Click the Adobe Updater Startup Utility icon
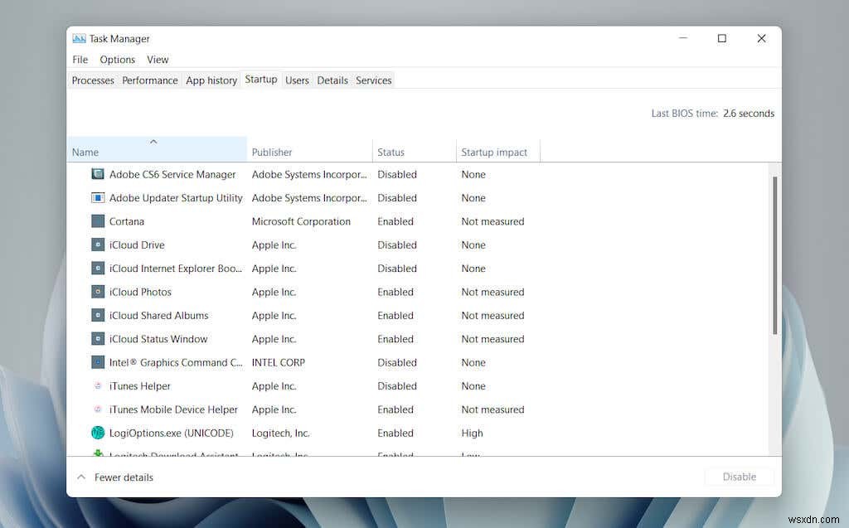The height and width of the screenshot is (528, 849). click(97, 198)
